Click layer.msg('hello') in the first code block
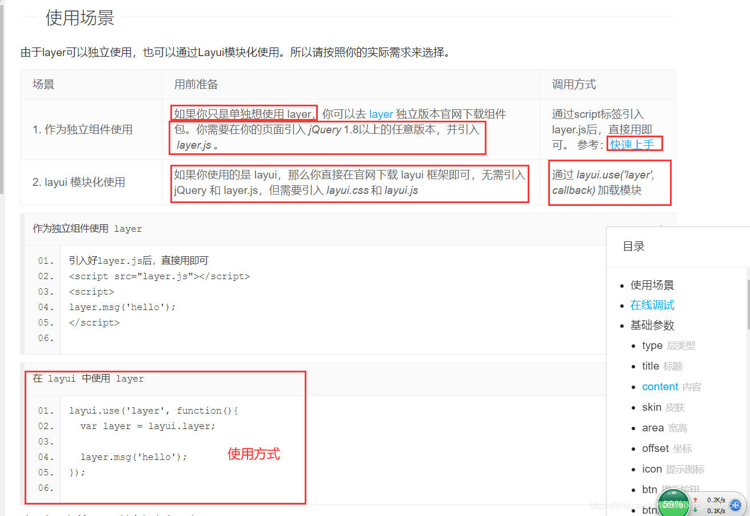This screenshot has width=750, height=516. (122, 307)
